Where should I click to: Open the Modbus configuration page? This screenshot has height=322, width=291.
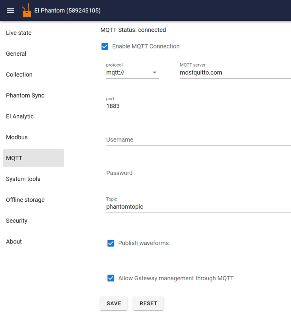[x=17, y=137]
